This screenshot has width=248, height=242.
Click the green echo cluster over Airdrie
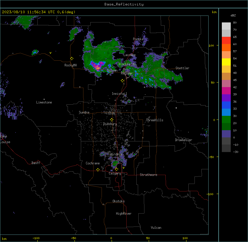(115, 163)
